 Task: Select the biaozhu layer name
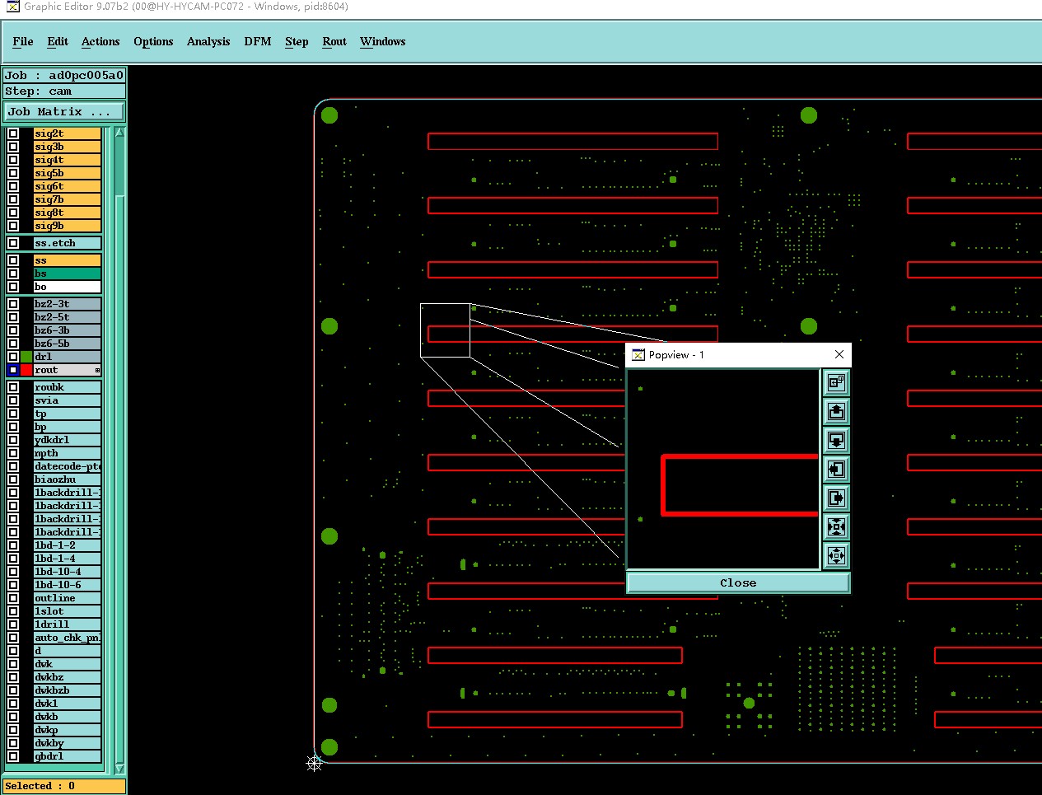67,479
